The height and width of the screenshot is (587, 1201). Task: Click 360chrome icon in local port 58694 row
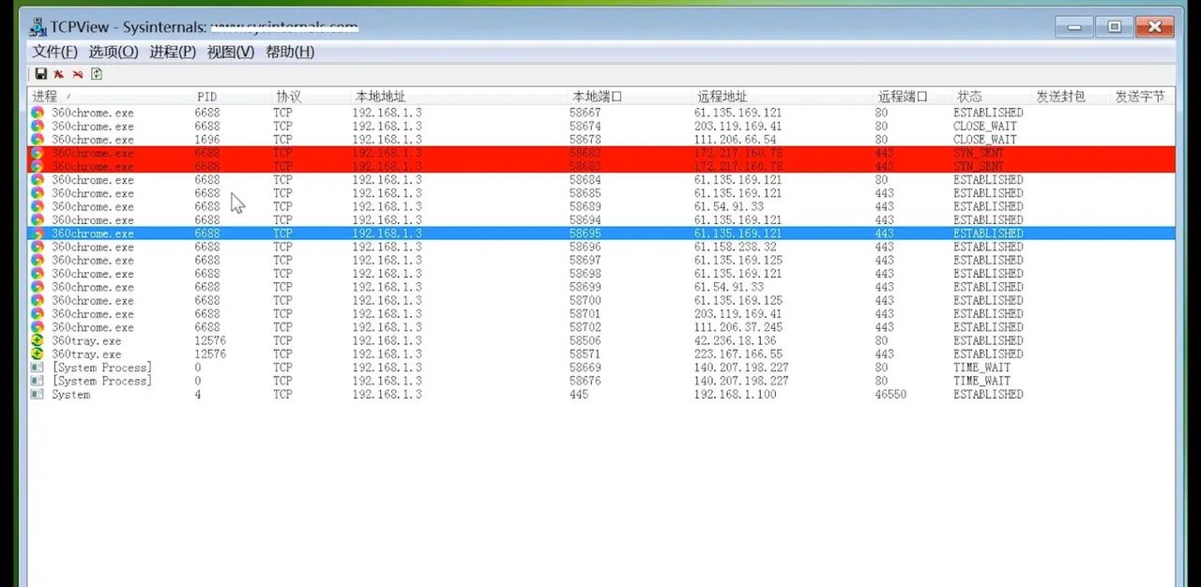[38, 220]
